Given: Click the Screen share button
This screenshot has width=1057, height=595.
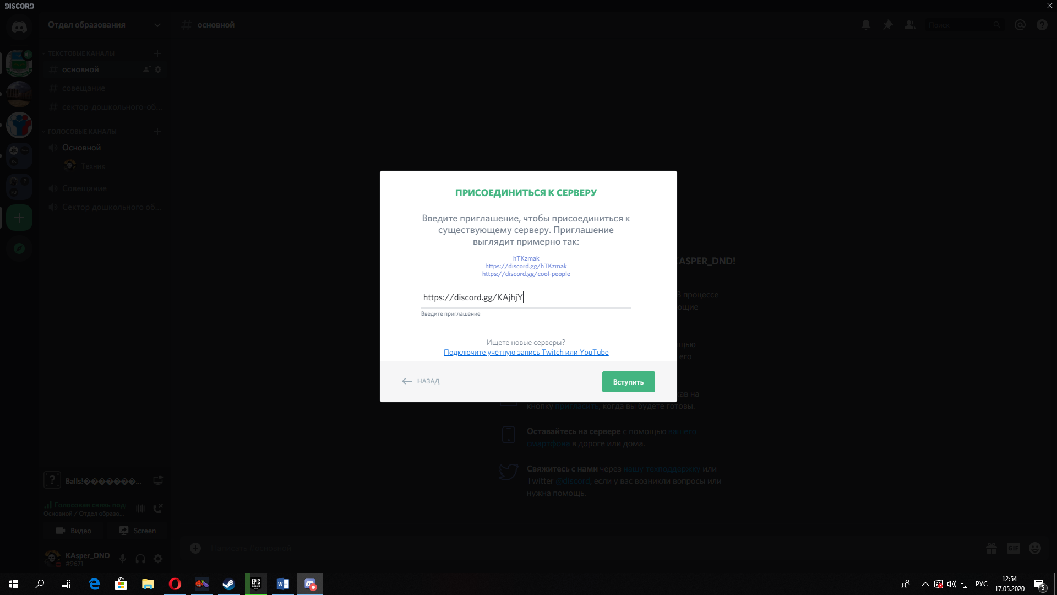Looking at the screenshot, I should [x=138, y=531].
